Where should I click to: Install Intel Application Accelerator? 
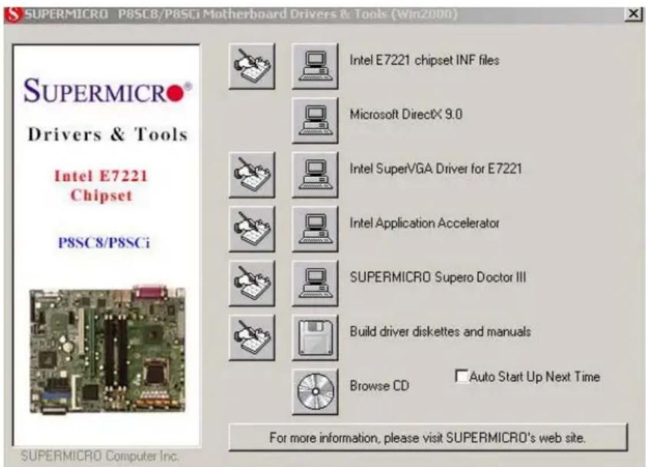(x=315, y=229)
